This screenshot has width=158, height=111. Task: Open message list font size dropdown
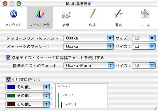coord(144,38)
